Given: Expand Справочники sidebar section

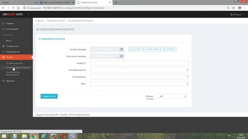Looking at the screenshot, I should 16,46.
